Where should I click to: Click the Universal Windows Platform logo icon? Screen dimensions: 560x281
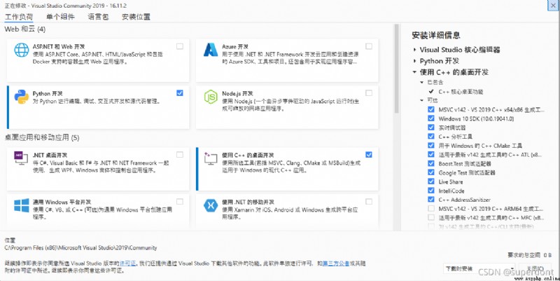[22, 205]
